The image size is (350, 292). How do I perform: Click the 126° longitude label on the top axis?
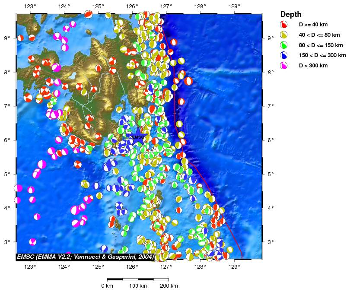coord(132,6)
